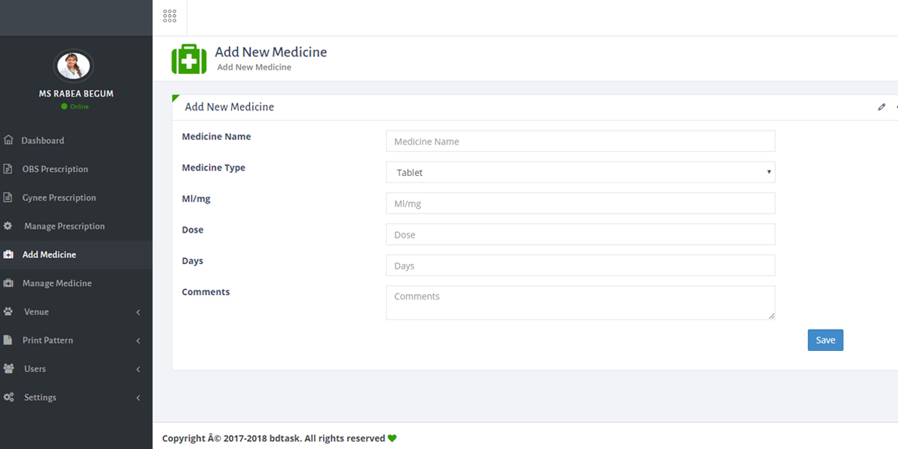Select Add Medicine sidebar item
Image resolution: width=898 pixels, height=449 pixels.
(49, 254)
